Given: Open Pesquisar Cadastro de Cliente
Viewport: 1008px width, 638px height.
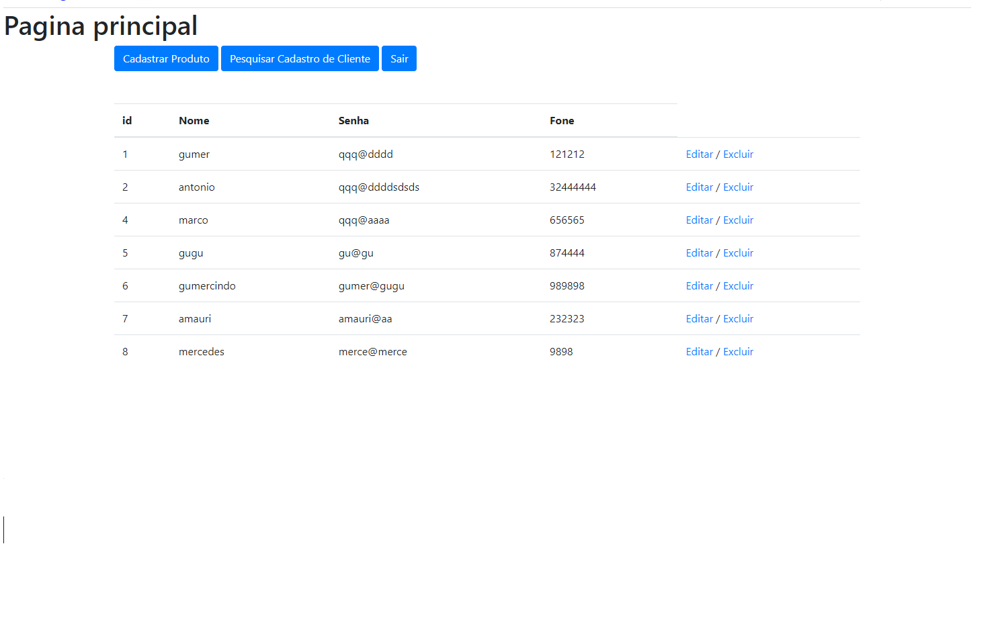Looking at the screenshot, I should (300, 58).
